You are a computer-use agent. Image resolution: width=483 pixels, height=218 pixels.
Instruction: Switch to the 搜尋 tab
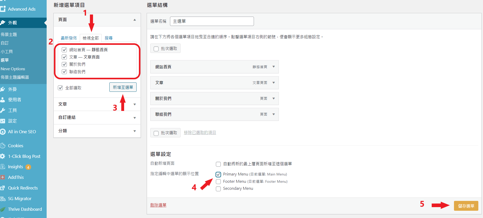(109, 38)
